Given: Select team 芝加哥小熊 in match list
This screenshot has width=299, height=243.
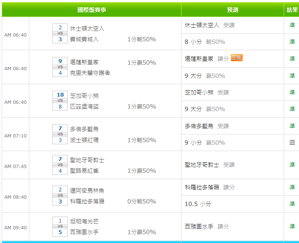Looking at the screenshot, I should click(84, 96).
